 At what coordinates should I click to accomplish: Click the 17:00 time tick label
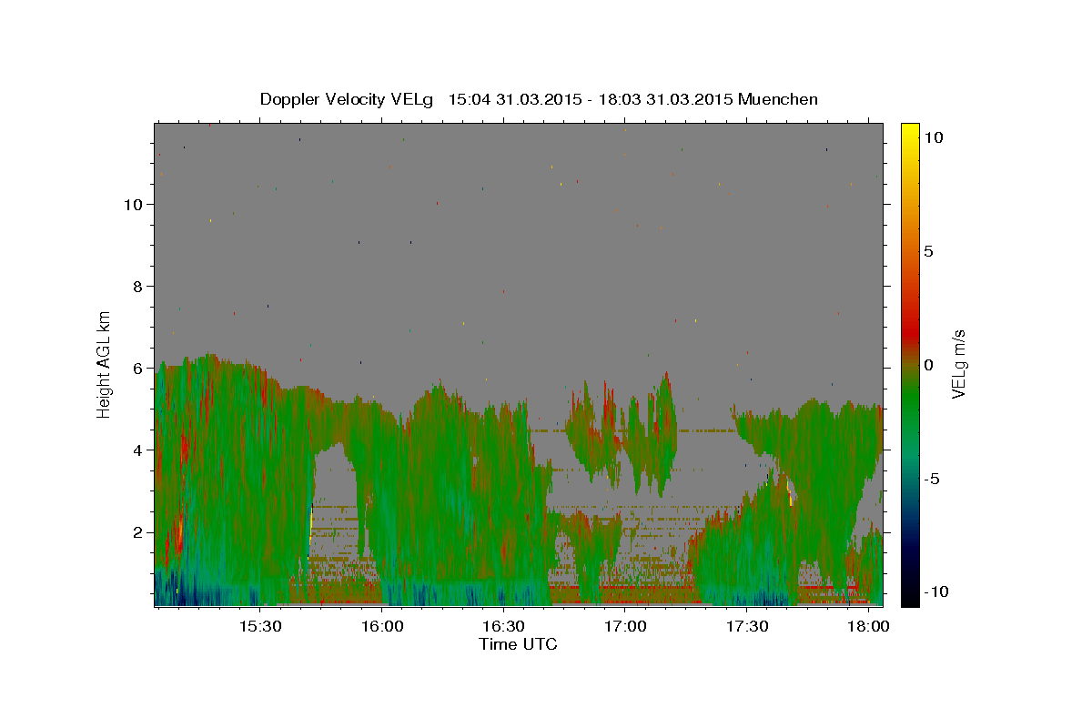[625, 627]
